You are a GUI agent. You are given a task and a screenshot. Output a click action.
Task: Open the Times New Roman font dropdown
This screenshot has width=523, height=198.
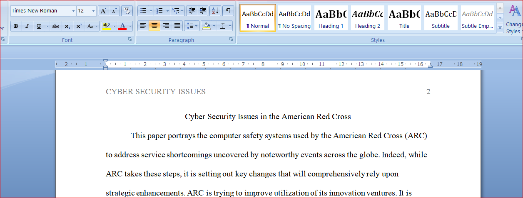pyautogui.click(x=73, y=11)
